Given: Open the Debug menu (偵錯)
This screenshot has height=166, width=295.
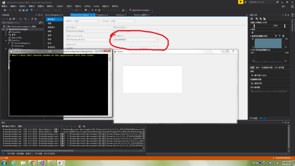Looking at the screenshot, I should point(50,6).
